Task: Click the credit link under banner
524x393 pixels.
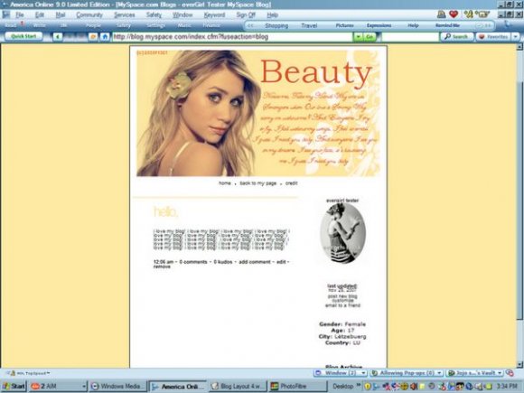Action: point(292,183)
